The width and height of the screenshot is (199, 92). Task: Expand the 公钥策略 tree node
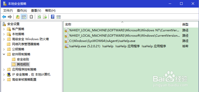coord(4,50)
